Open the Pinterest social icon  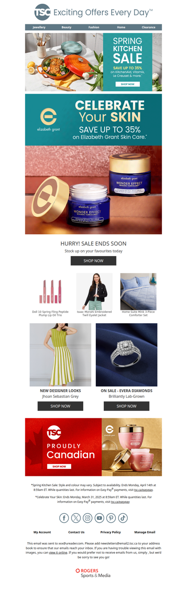coord(111,518)
